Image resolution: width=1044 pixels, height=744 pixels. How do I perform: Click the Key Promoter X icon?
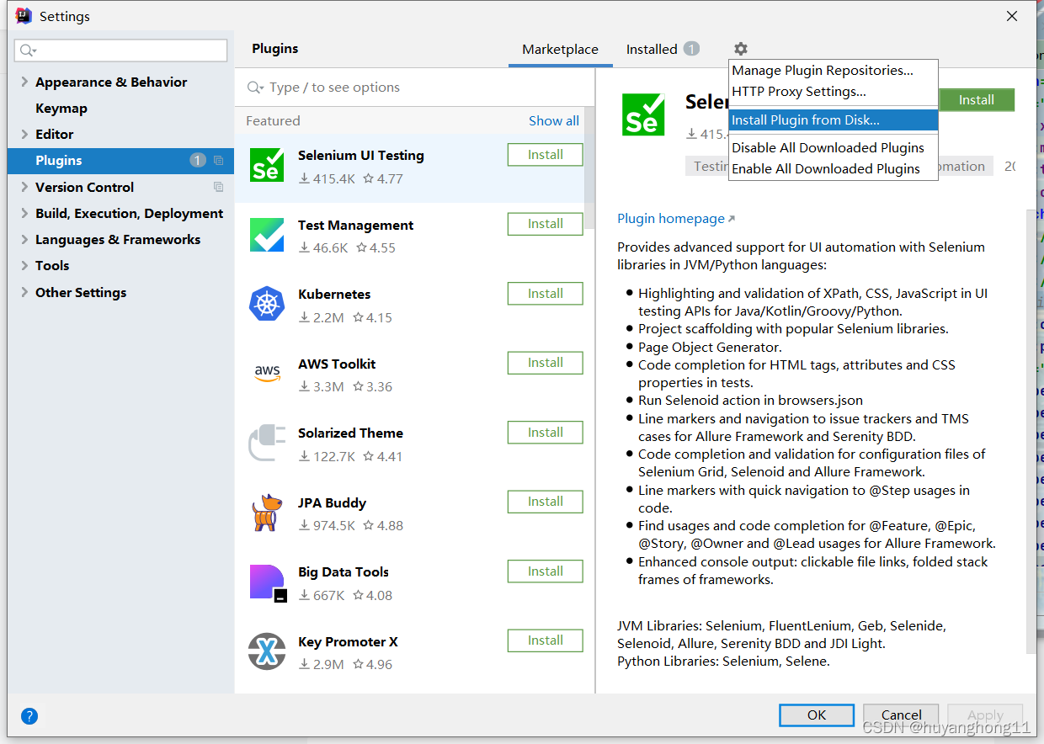click(267, 651)
